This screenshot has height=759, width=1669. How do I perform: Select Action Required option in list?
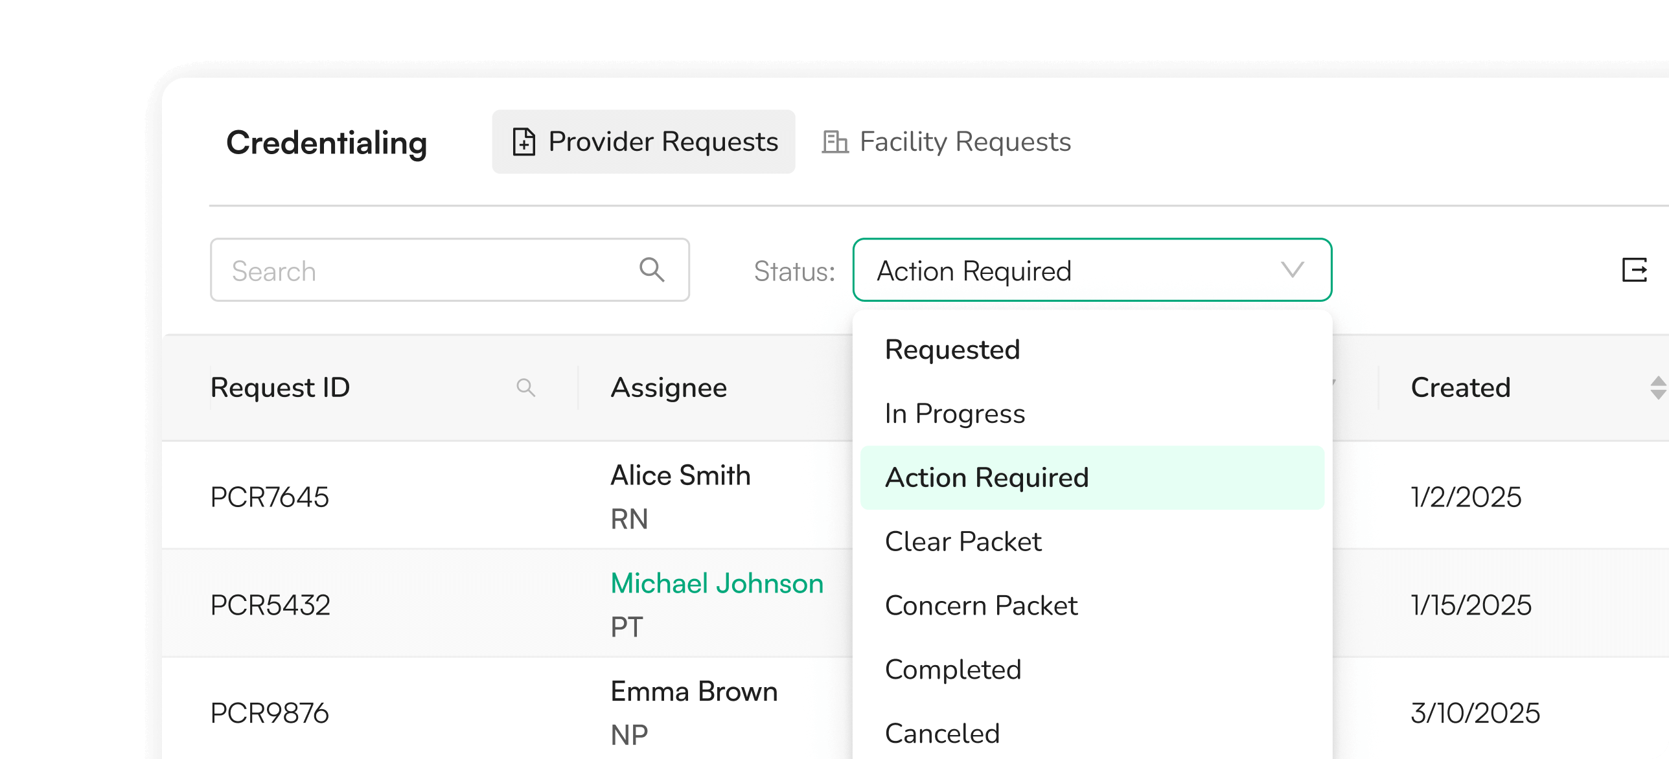pyautogui.click(x=1092, y=478)
